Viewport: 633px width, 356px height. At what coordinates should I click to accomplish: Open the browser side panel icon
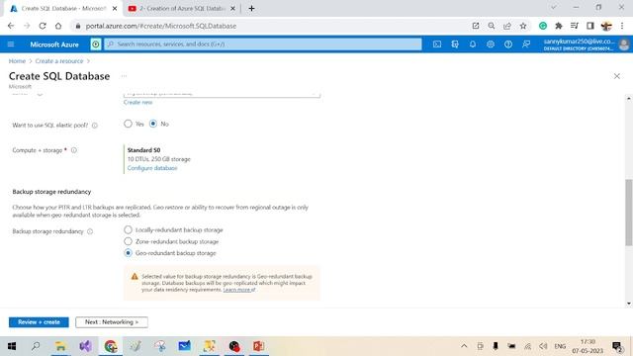(x=590, y=26)
